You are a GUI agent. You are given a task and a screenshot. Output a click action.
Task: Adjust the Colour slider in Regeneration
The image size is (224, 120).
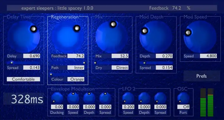tap(68, 74)
